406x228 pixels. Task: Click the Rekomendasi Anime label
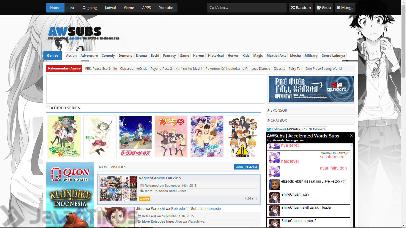64,69
